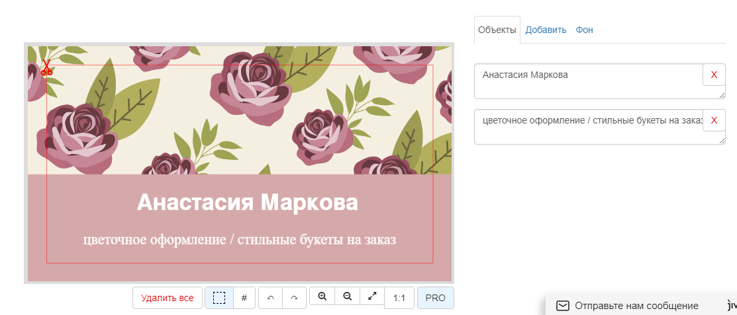Switch to the 'Фон' tab

[584, 30]
